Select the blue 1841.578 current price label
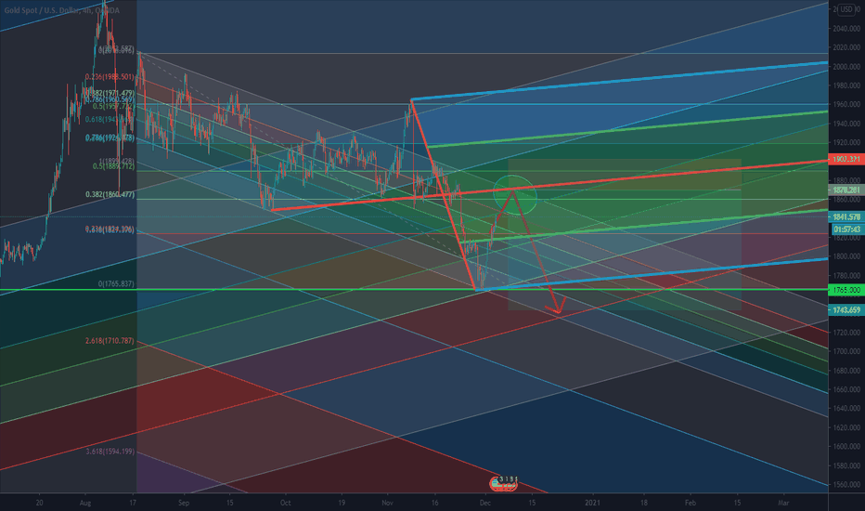865x511 pixels. 846,217
